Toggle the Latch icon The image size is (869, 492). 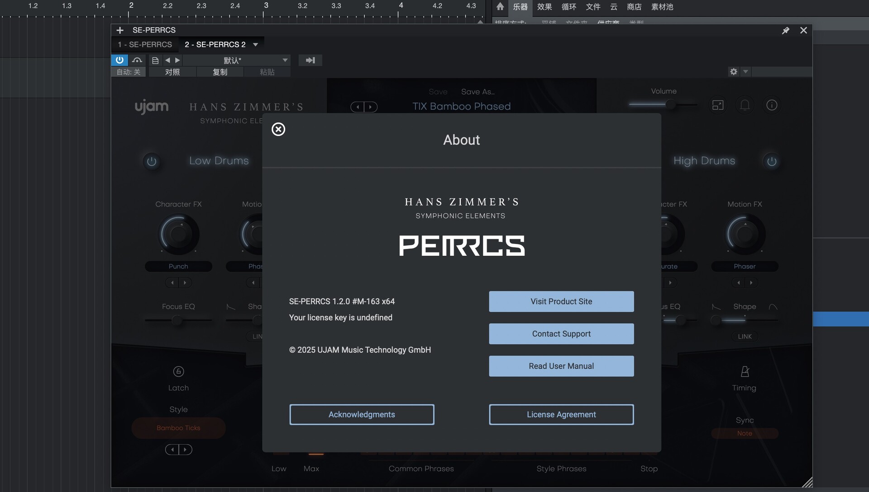click(178, 371)
